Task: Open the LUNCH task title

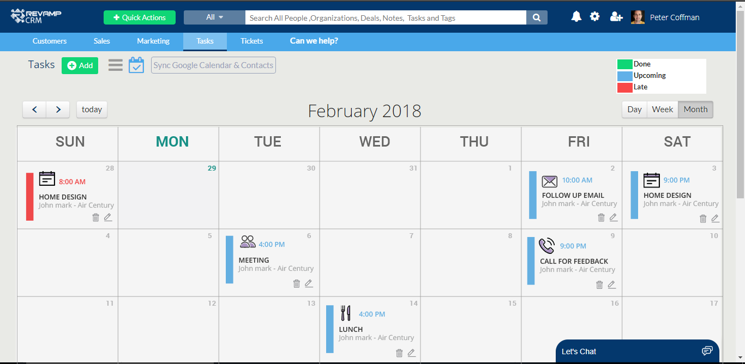Action: (351, 329)
